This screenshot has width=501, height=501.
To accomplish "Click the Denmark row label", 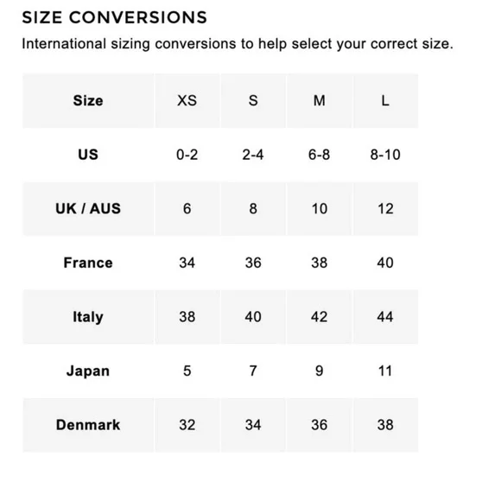I will [88, 425].
